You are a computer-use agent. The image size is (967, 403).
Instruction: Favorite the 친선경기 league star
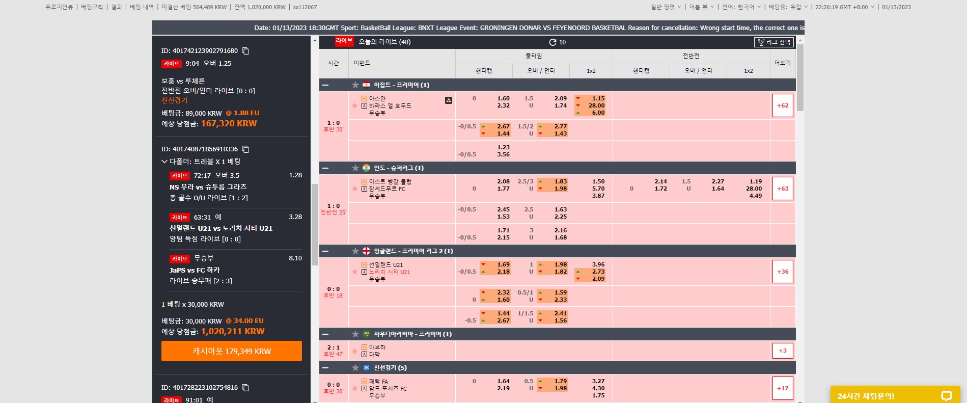point(355,368)
